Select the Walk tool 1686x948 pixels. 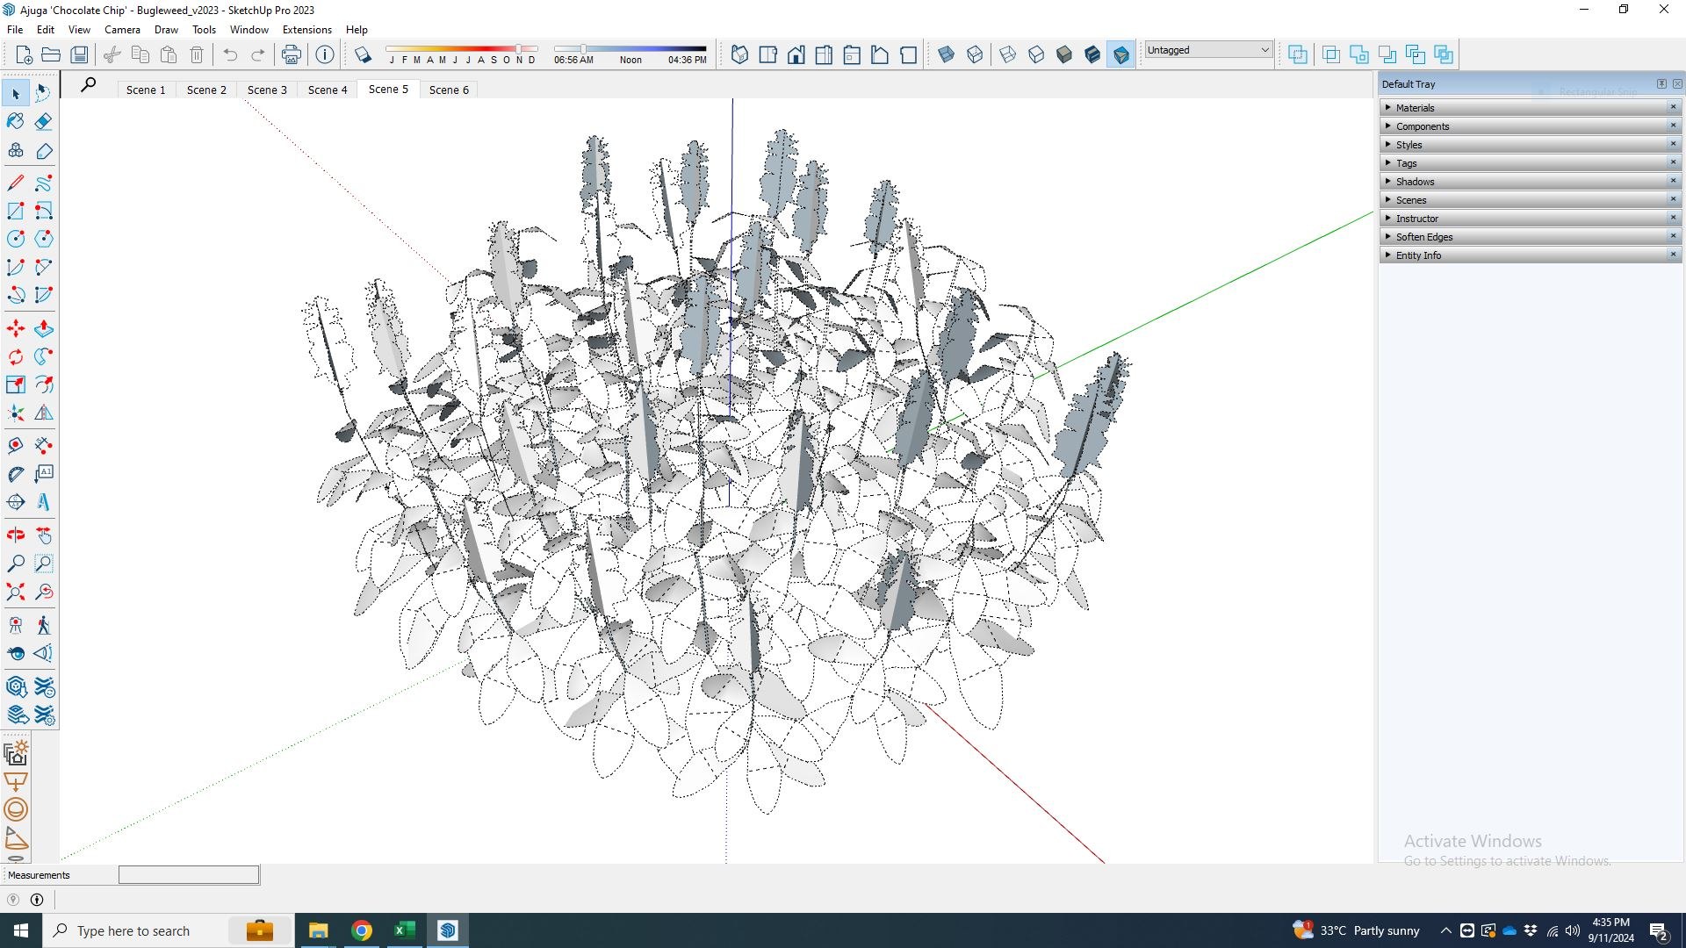(43, 625)
